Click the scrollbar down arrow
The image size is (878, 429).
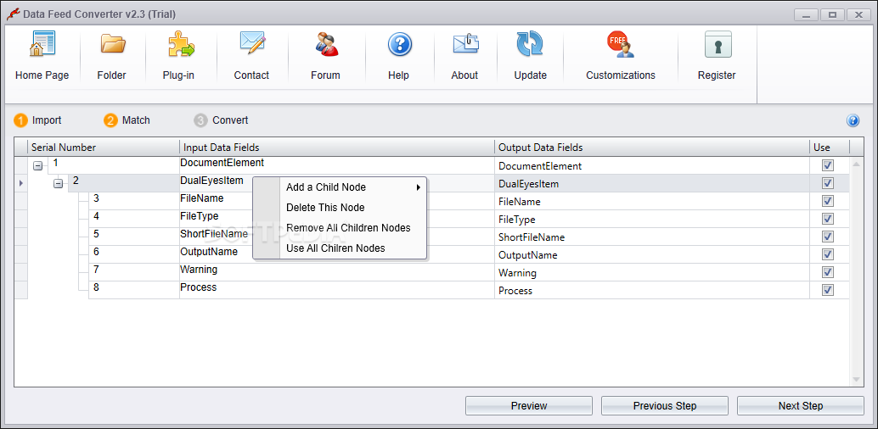coord(856,380)
